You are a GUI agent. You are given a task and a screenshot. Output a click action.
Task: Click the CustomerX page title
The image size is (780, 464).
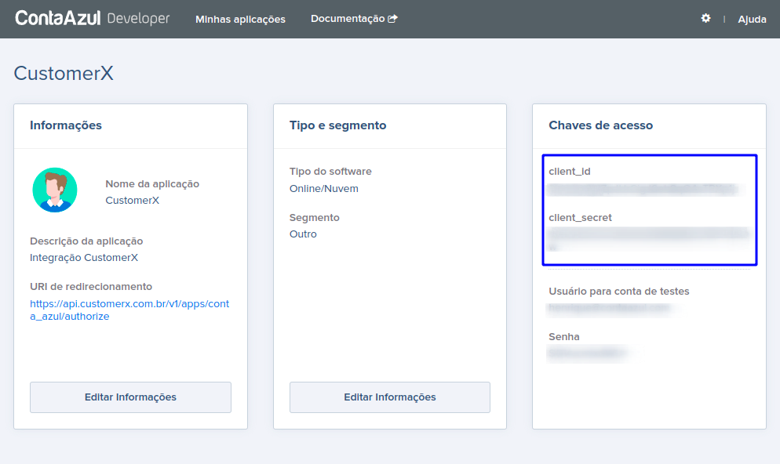64,74
